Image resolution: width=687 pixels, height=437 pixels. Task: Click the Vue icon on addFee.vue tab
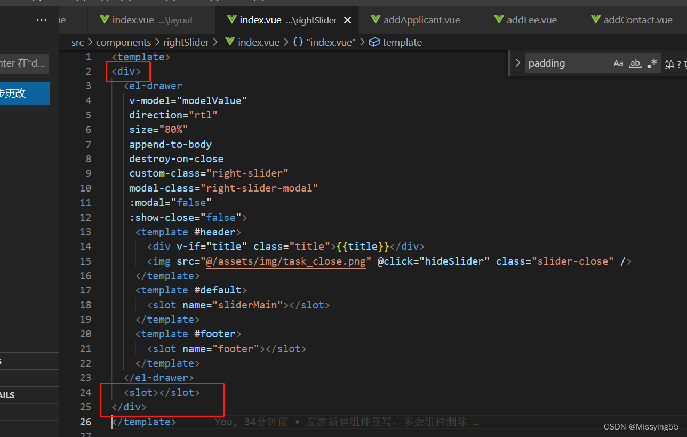coord(499,20)
